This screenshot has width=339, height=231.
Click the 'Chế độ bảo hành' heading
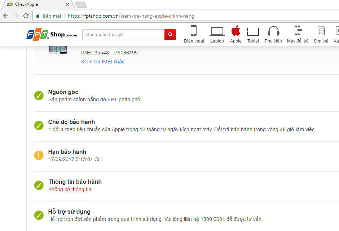click(x=71, y=122)
